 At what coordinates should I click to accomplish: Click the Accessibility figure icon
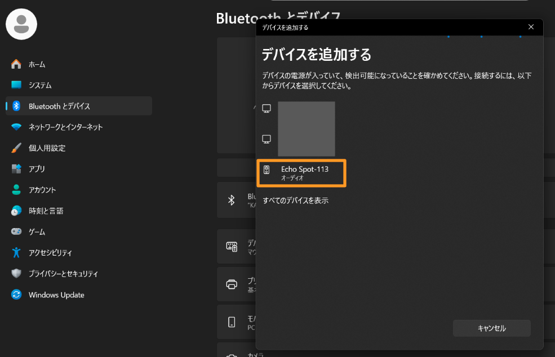[x=16, y=253]
